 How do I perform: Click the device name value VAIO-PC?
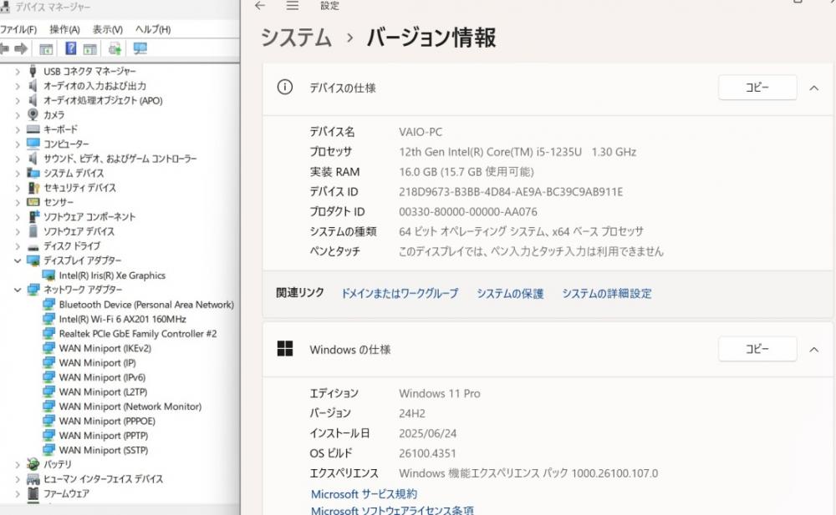421,132
